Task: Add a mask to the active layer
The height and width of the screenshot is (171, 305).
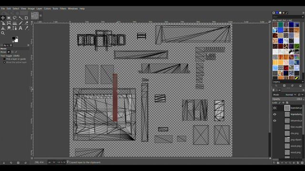Action: click(x=298, y=162)
